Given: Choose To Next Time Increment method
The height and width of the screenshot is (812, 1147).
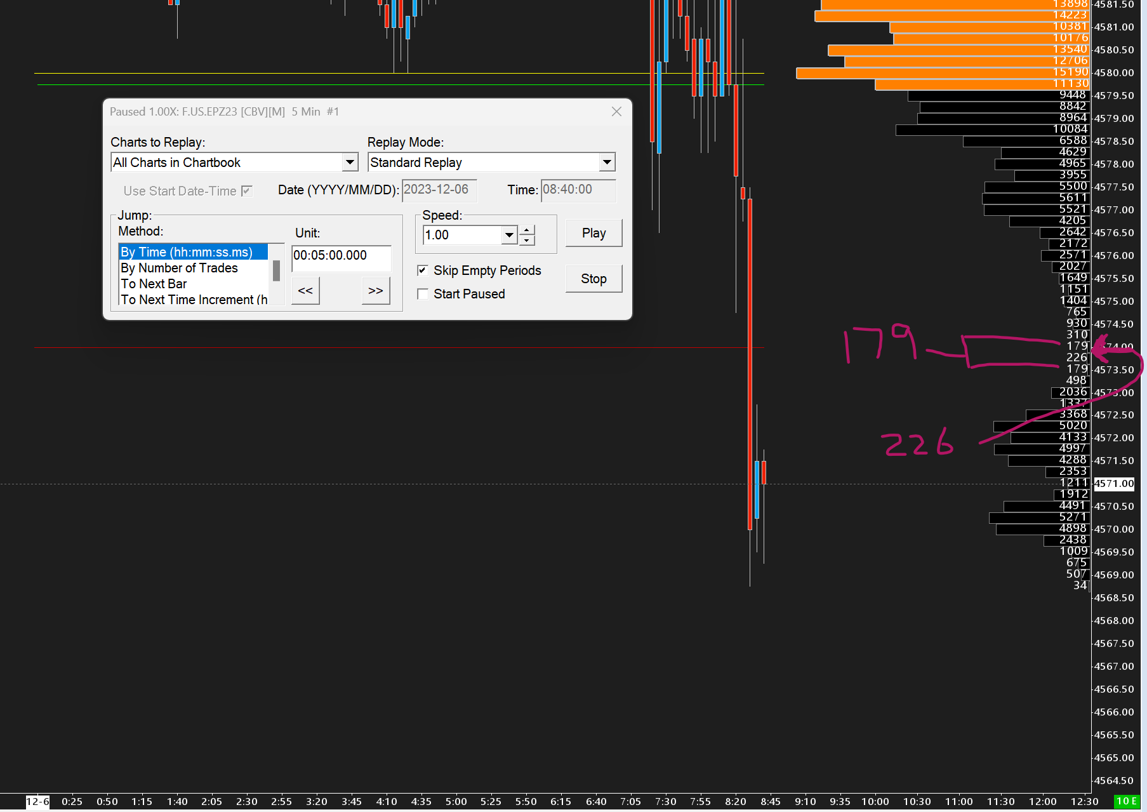Looking at the screenshot, I should pyautogui.click(x=193, y=300).
